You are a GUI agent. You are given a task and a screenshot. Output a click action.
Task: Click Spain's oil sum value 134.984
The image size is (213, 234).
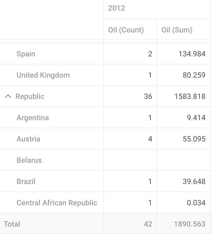pos(183,54)
